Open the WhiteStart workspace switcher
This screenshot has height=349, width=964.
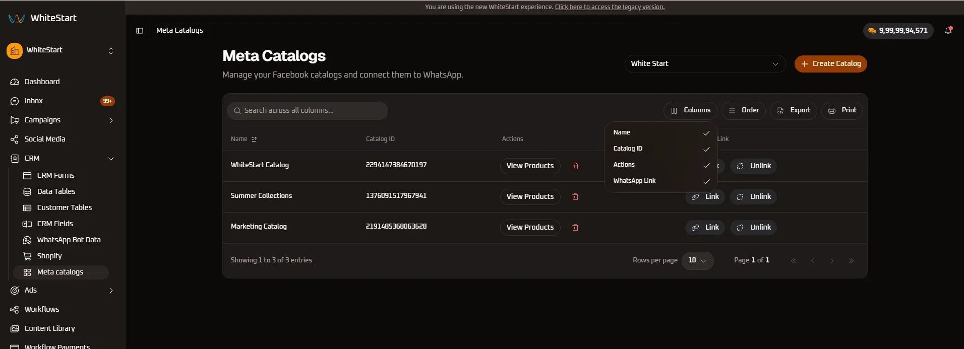(x=63, y=50)
